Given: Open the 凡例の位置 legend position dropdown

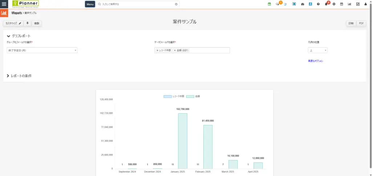Looking at the screenshot, I should (x=318, y=50).
